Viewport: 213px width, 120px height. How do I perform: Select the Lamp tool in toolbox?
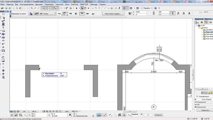[3, 27]
